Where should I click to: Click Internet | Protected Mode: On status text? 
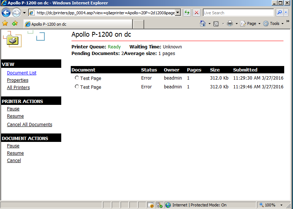pos(199,205)
